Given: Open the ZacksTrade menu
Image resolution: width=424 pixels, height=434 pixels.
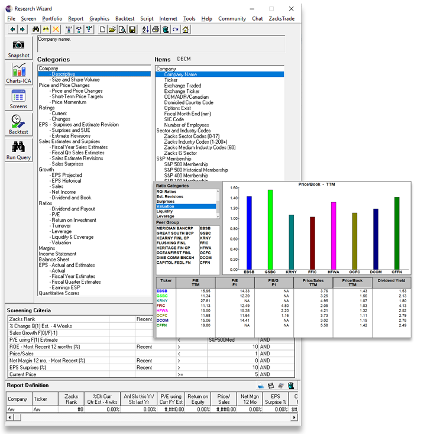Looking at the screenshot, I should pos(281,19).
